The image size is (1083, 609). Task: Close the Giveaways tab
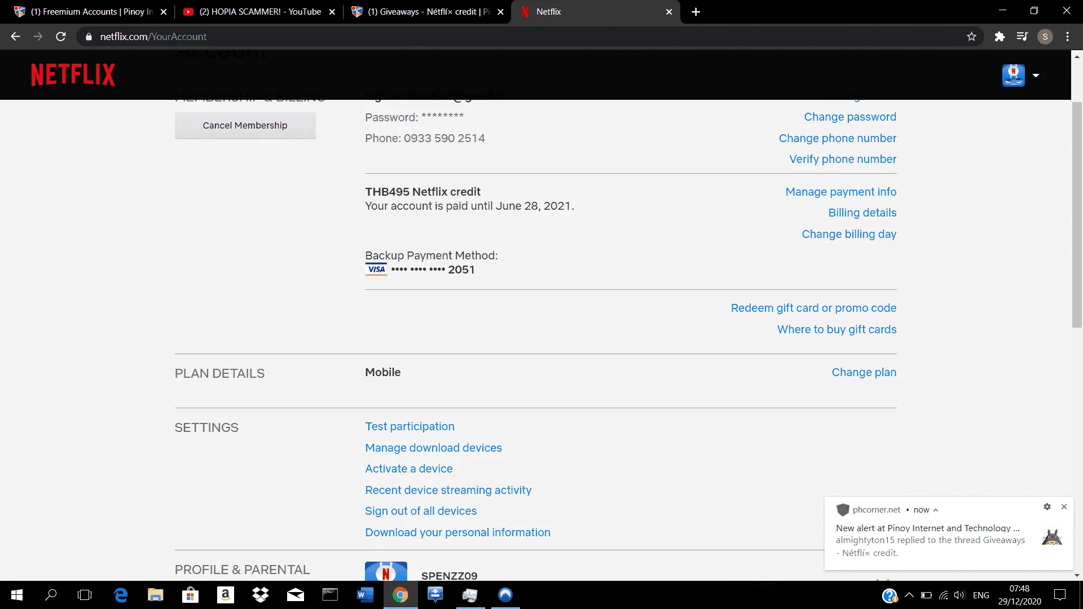tap(500, 12)
